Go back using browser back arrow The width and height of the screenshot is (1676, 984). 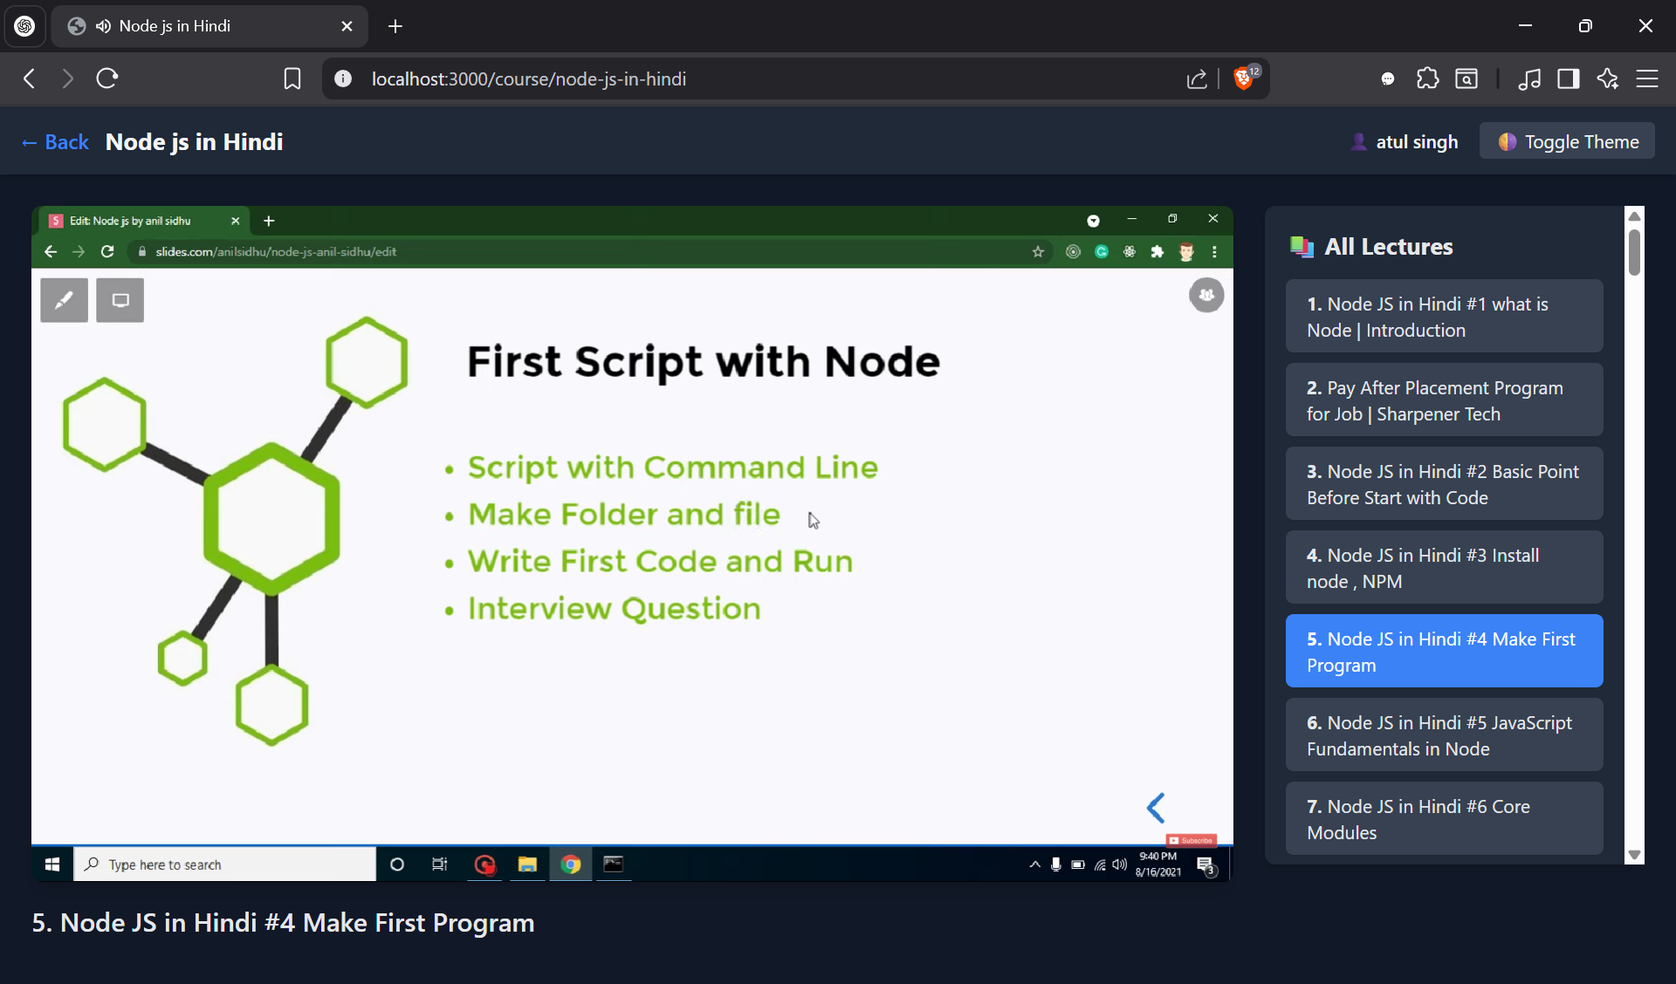[x=29, y=79]
